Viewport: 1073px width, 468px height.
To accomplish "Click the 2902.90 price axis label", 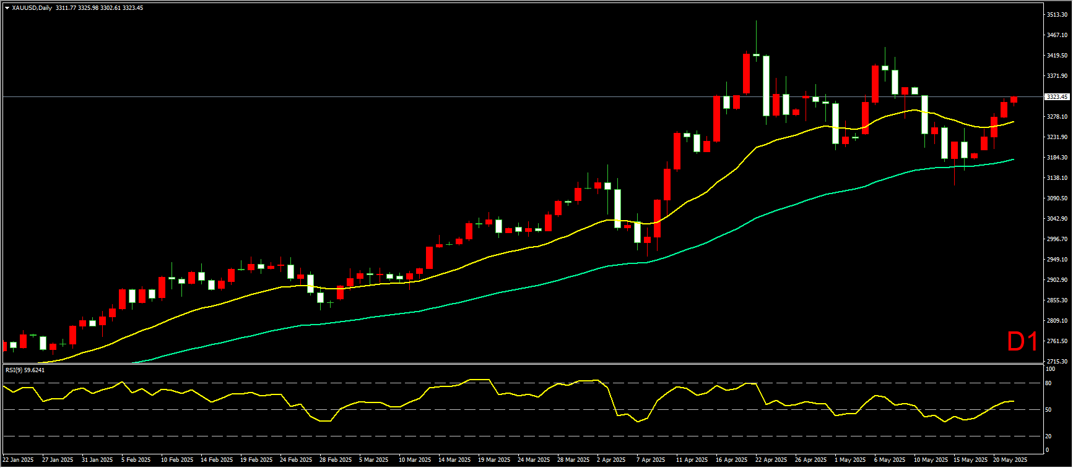I will coord(1057,280).
